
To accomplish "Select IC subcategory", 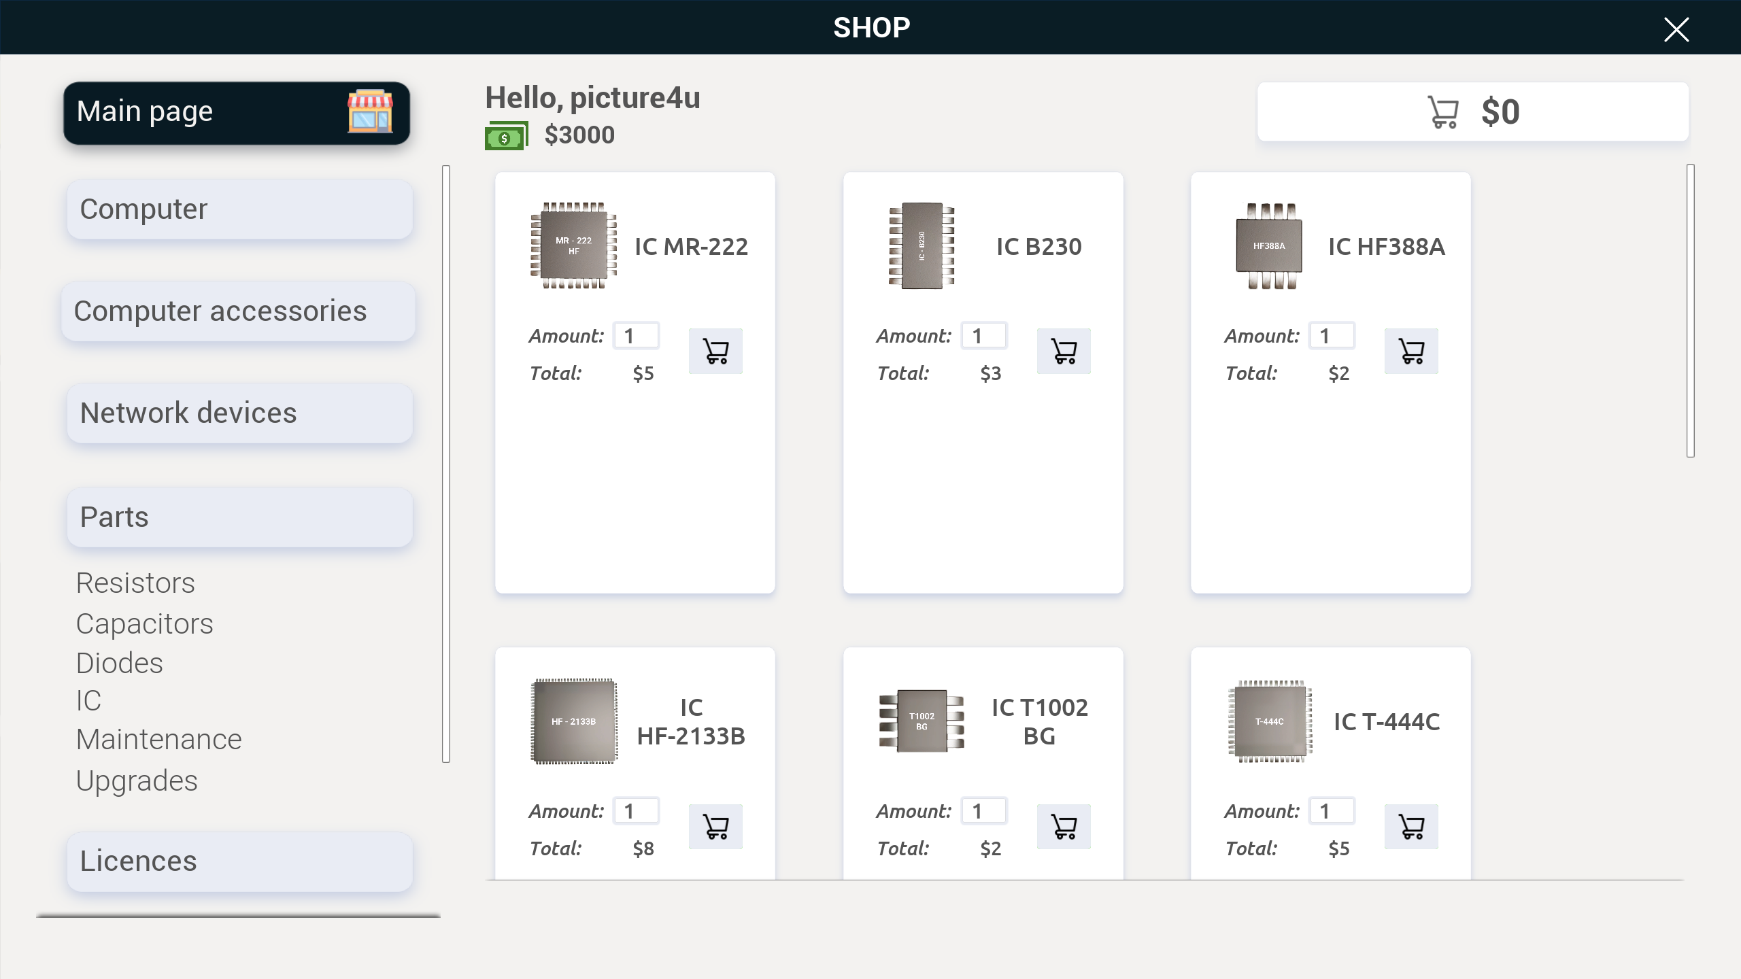I will [x=88, y=701].
